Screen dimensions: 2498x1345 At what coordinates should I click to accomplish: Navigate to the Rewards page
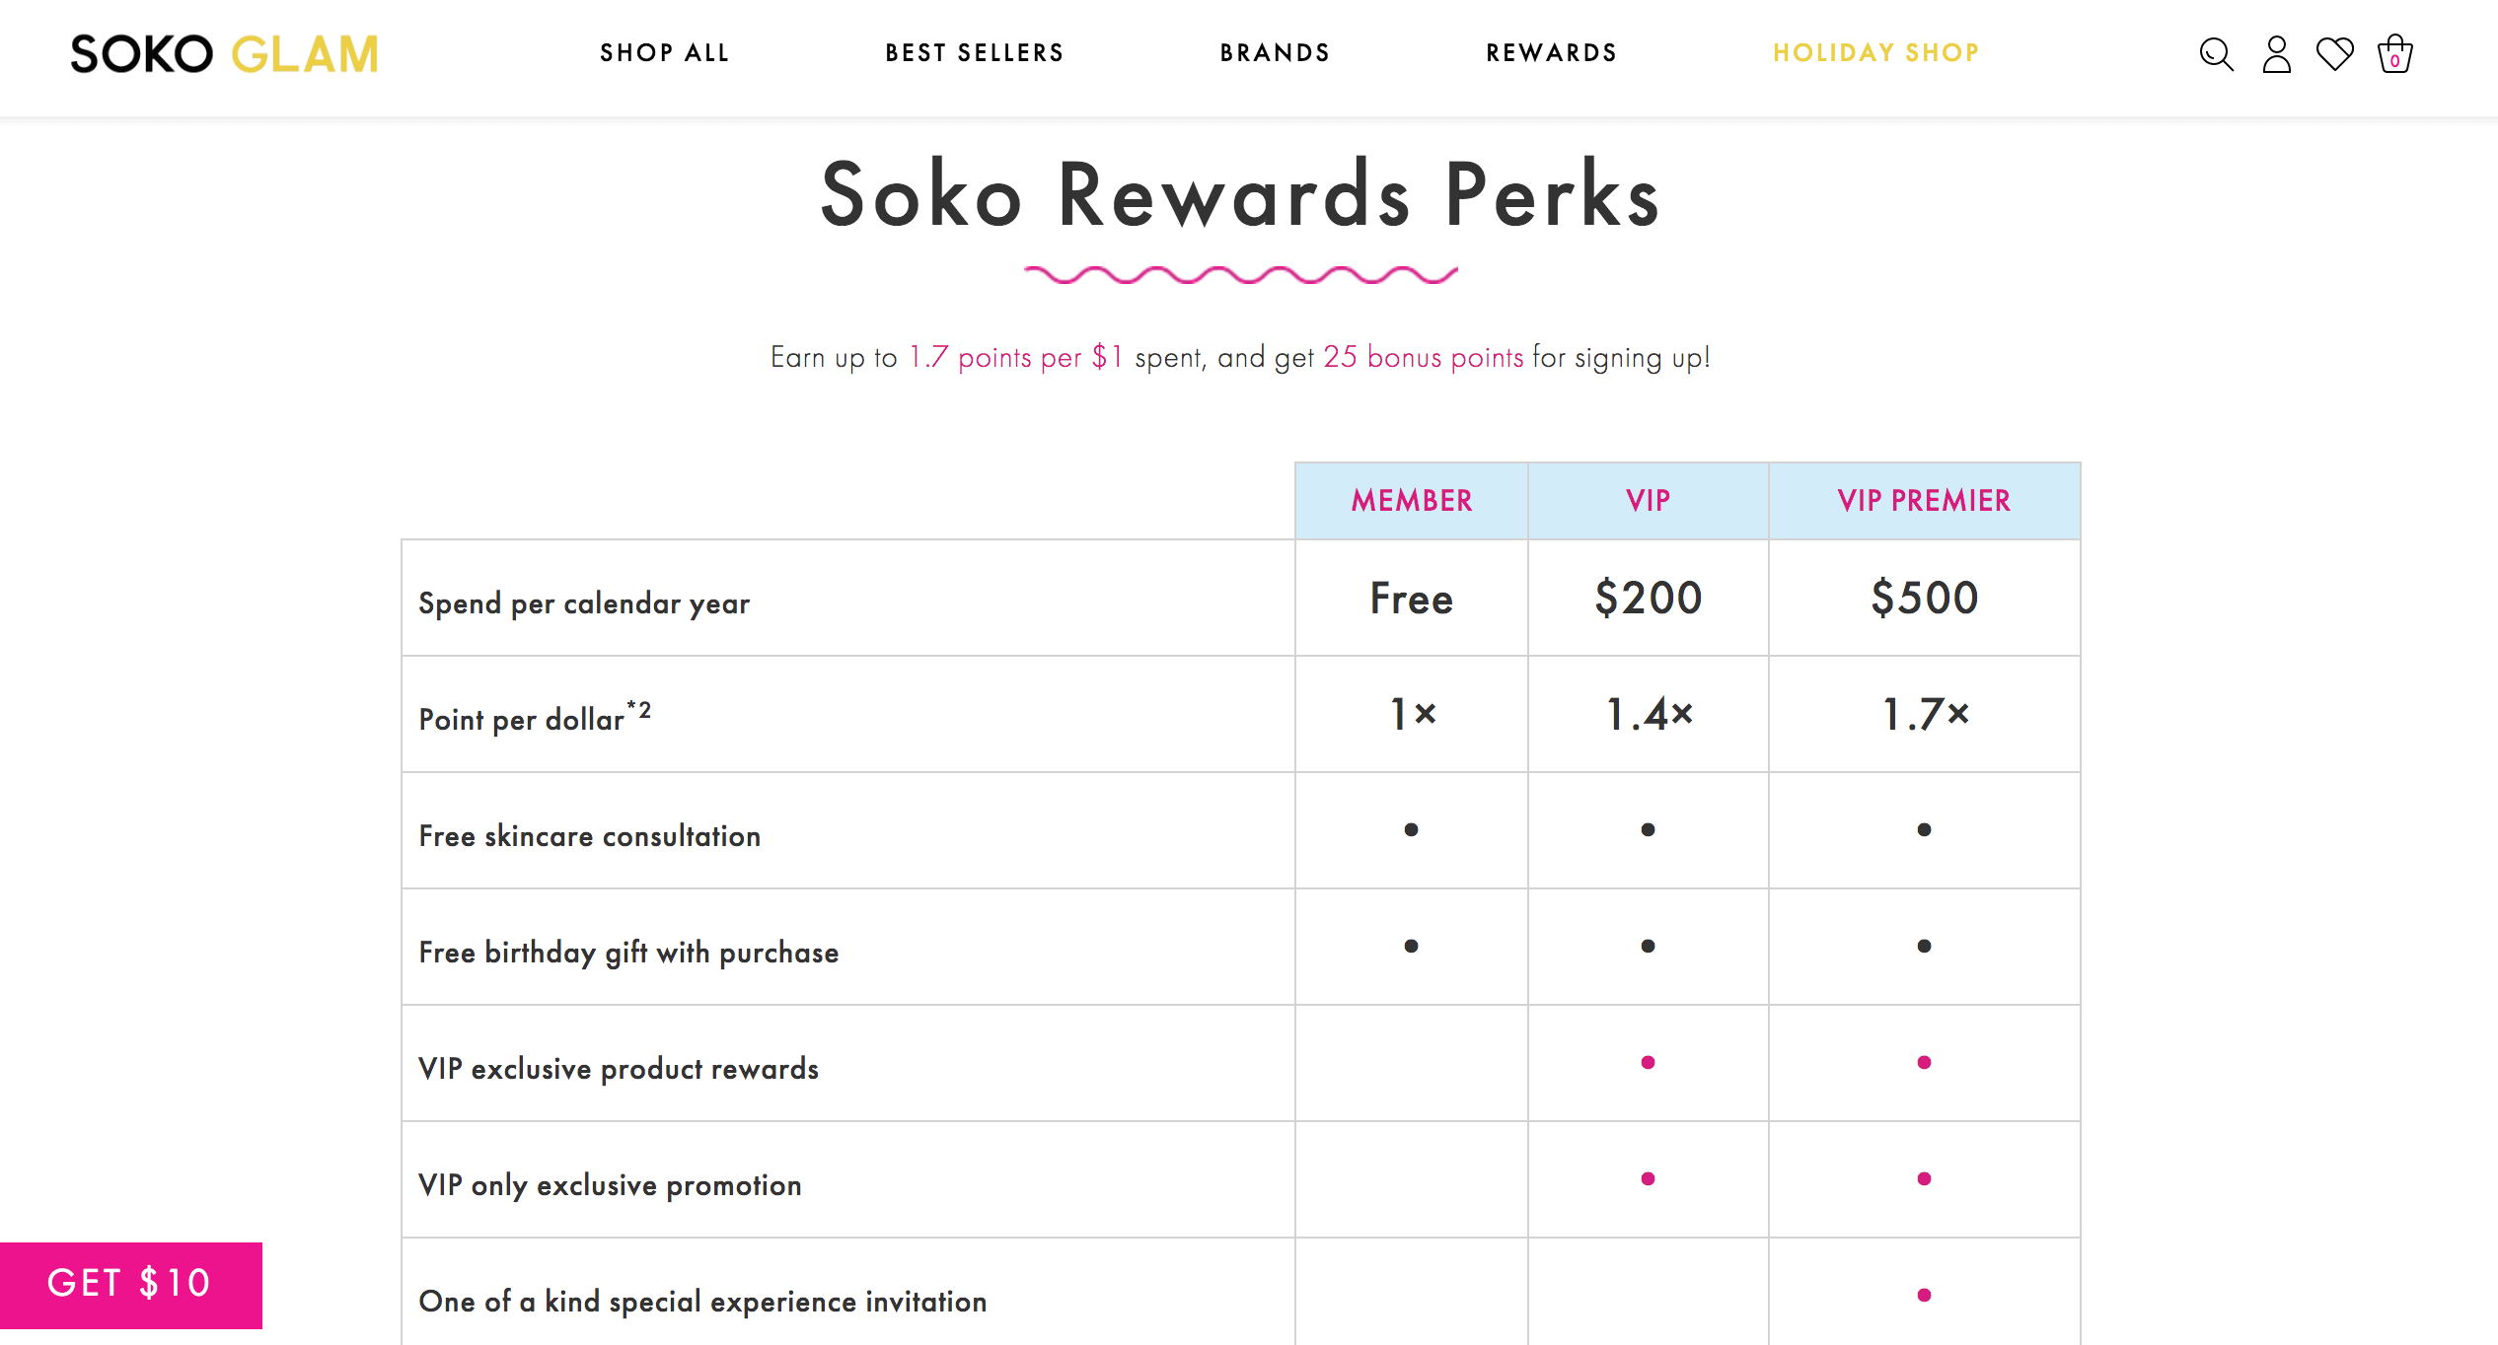click(x=1552, y=53)
